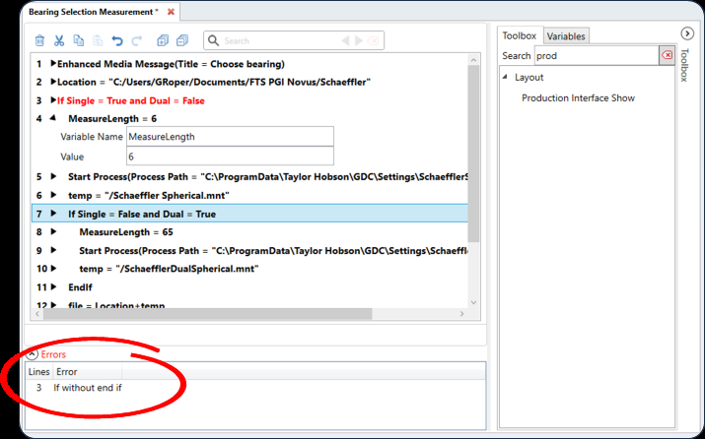Expand the temp = Schaeffler Spherical row

click(52, 195)
